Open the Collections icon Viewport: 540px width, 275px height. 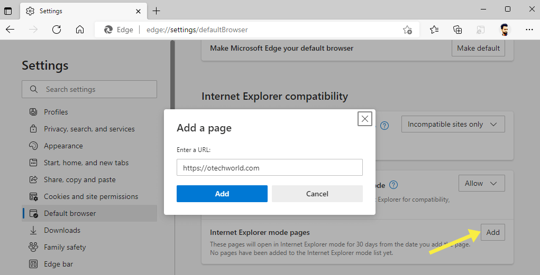[457, 30]
